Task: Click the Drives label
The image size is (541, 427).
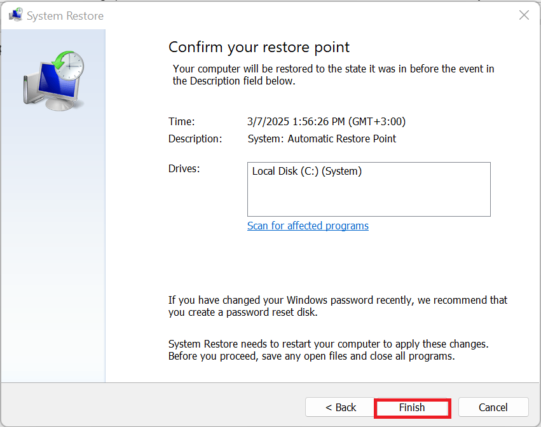Action: [184, 168]
